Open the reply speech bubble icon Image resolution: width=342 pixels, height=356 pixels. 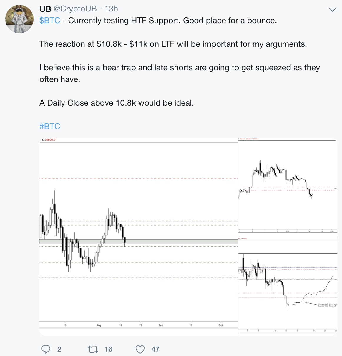(46, 349)
